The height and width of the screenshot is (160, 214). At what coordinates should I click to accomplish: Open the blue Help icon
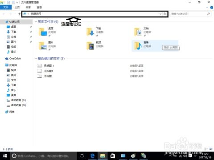212,8
